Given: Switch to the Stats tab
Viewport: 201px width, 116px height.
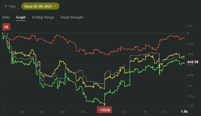Looking at the screenshot, I should point(6,17).
